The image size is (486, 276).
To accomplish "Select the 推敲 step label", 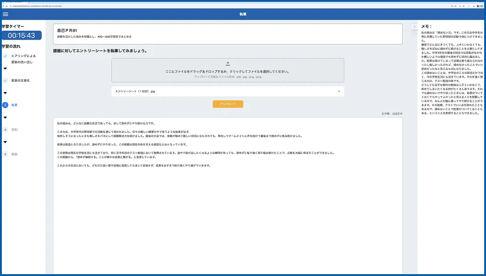I will [15, 154].
